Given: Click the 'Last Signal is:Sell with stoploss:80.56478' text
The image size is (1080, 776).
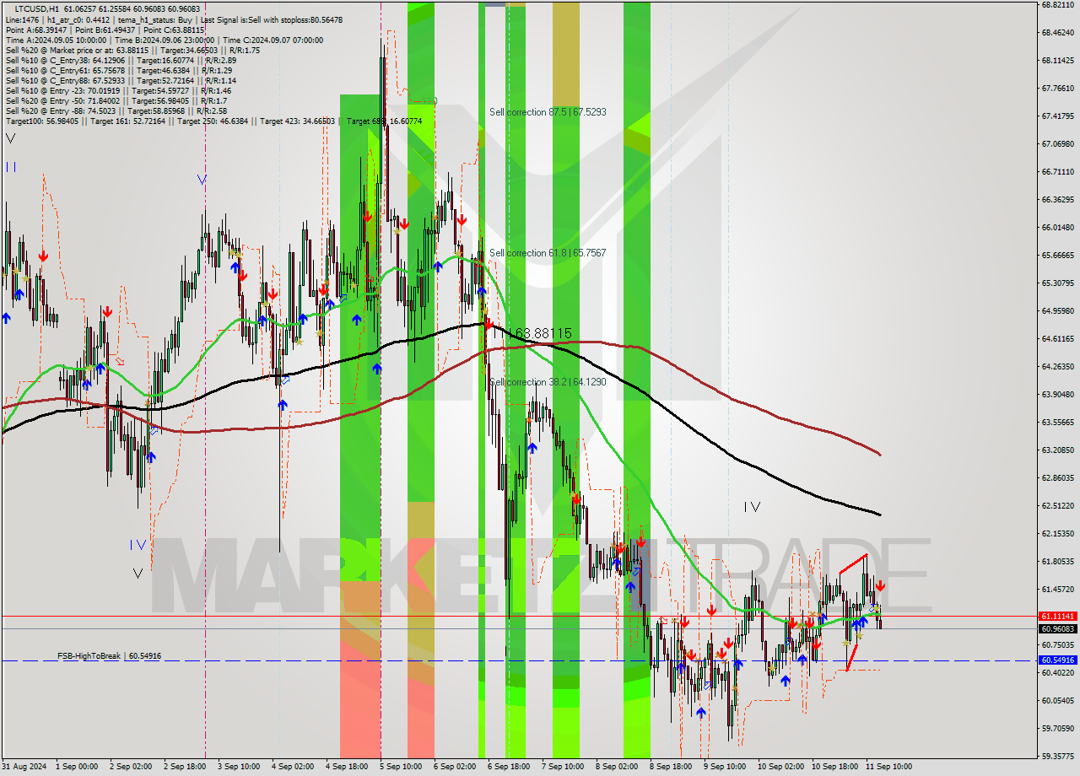Looking at the screenshot, I should click(272, 19).
